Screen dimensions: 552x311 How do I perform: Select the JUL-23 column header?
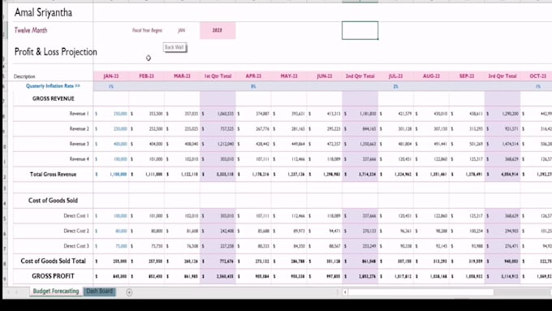point(395,76)
